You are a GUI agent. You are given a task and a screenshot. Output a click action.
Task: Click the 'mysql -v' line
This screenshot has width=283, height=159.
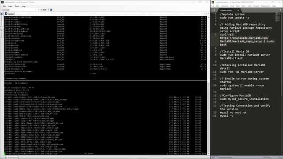[x=226, y=116]
